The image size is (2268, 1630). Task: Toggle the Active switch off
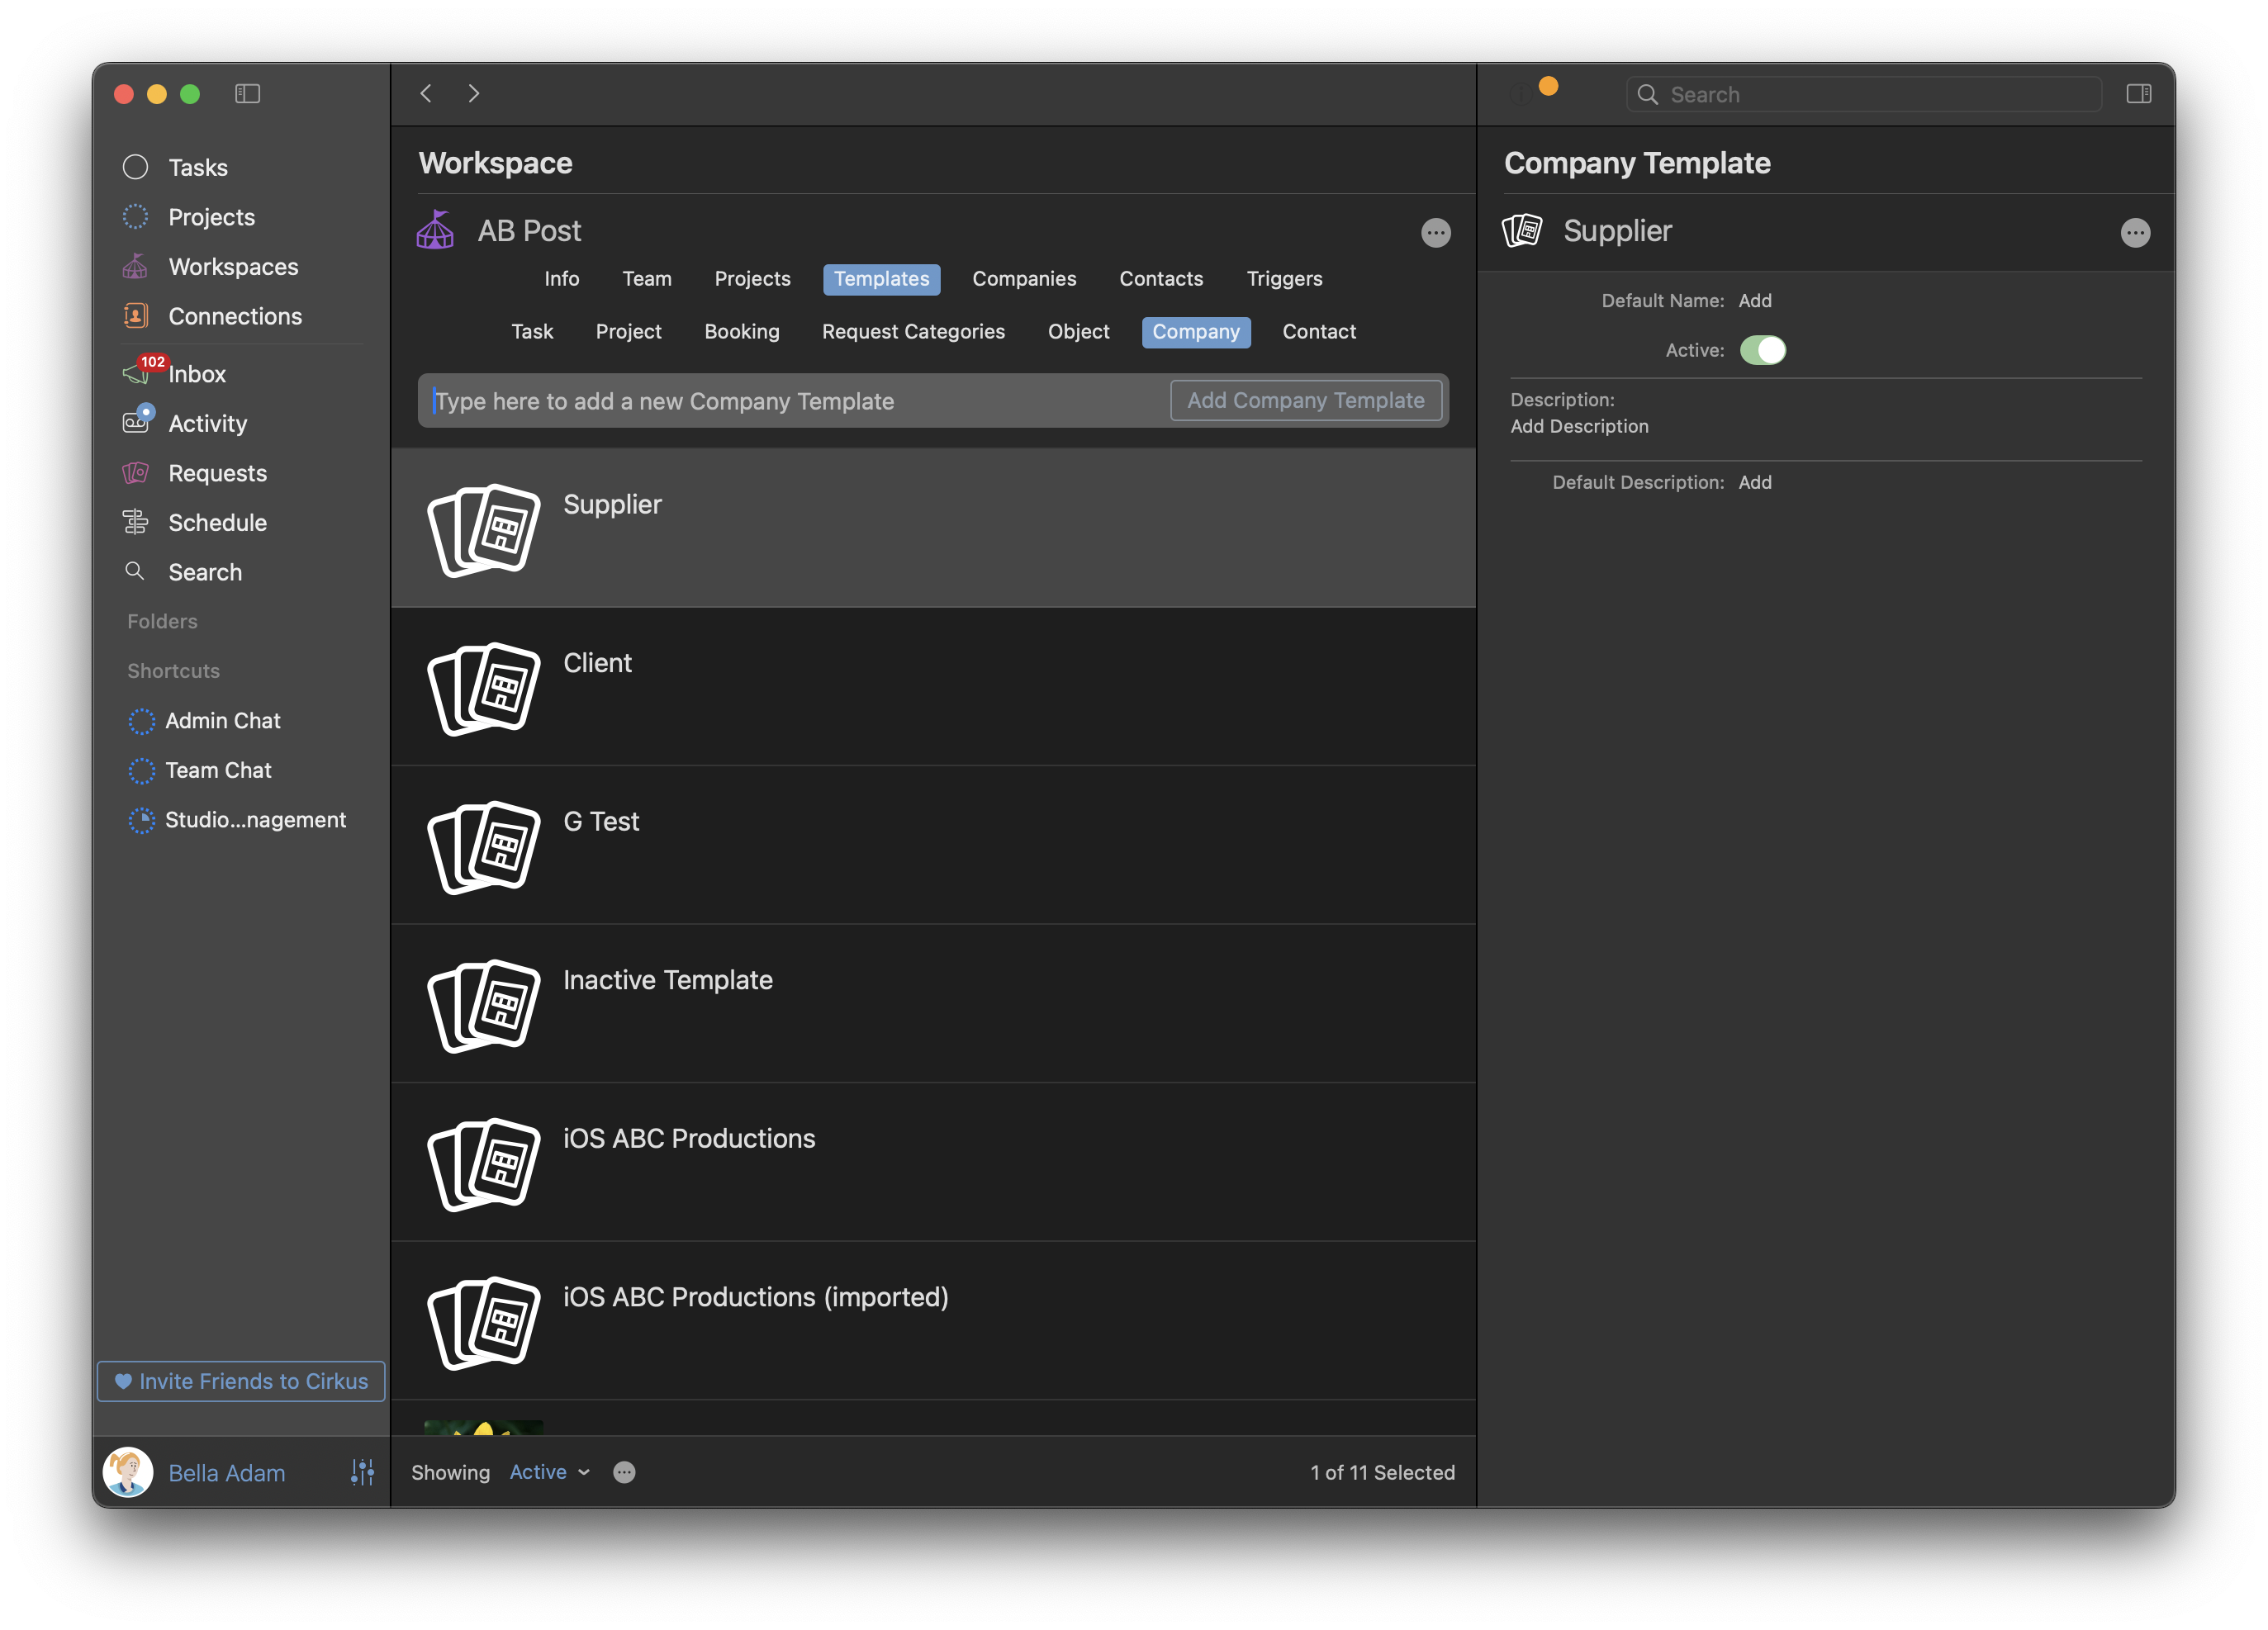tap(1762, 350)
